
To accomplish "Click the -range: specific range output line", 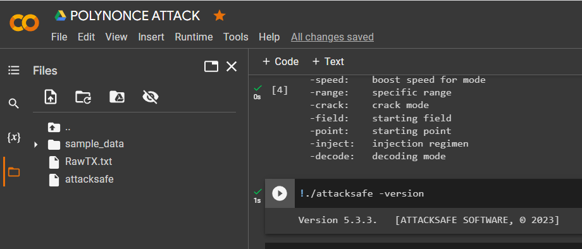I will [381, 93].
